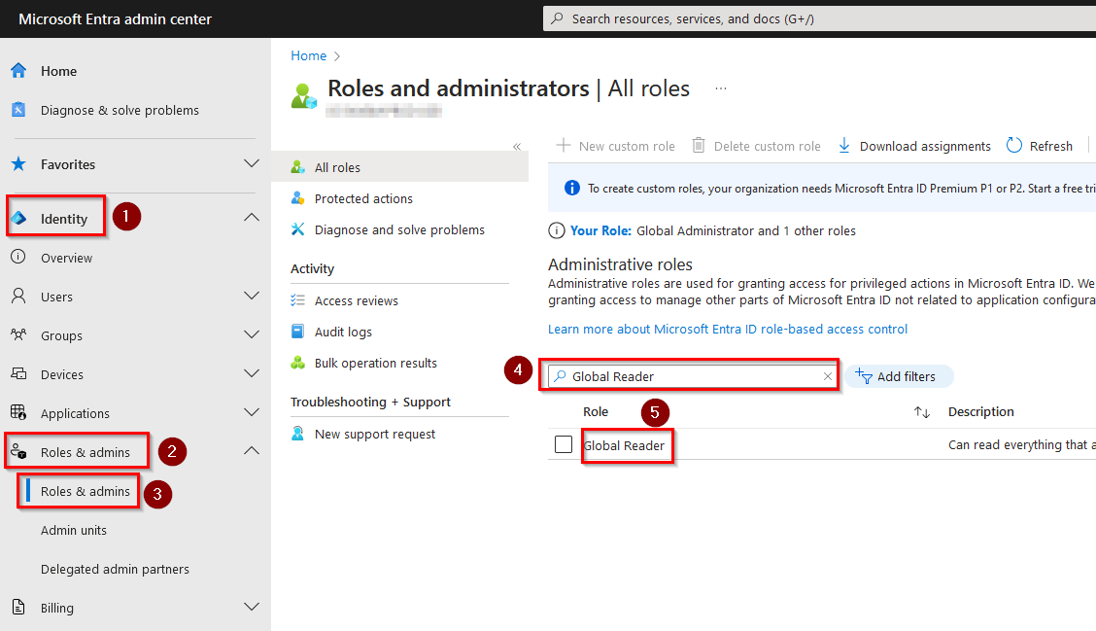Collapse the Identity section chevron
This screenshot has height=631, width=1096.
point(252,218)
